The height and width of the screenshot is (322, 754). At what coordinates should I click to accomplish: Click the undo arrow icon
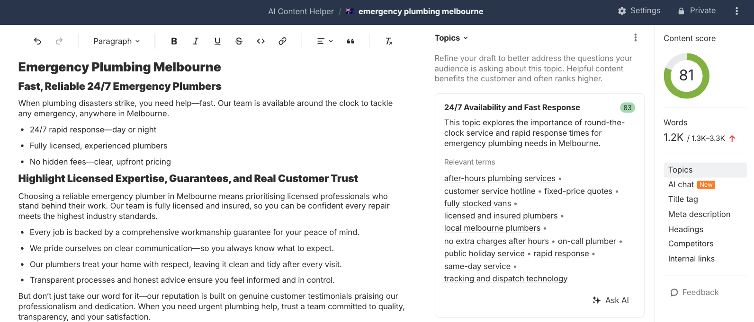pos(37,41)
